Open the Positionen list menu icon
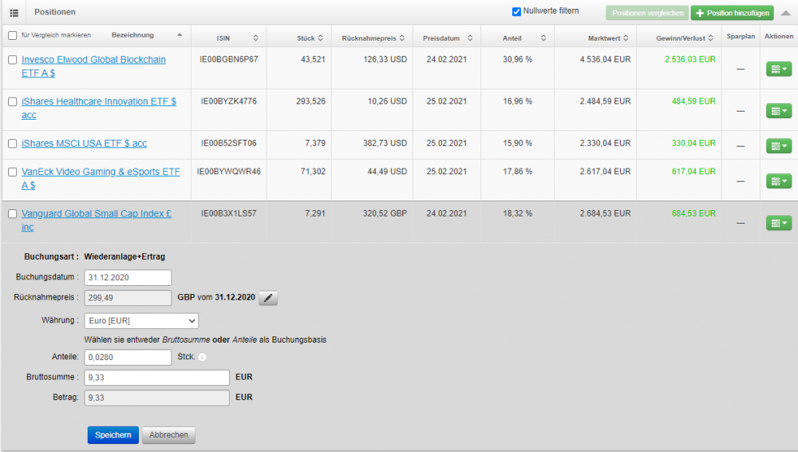 coord(14,13)
